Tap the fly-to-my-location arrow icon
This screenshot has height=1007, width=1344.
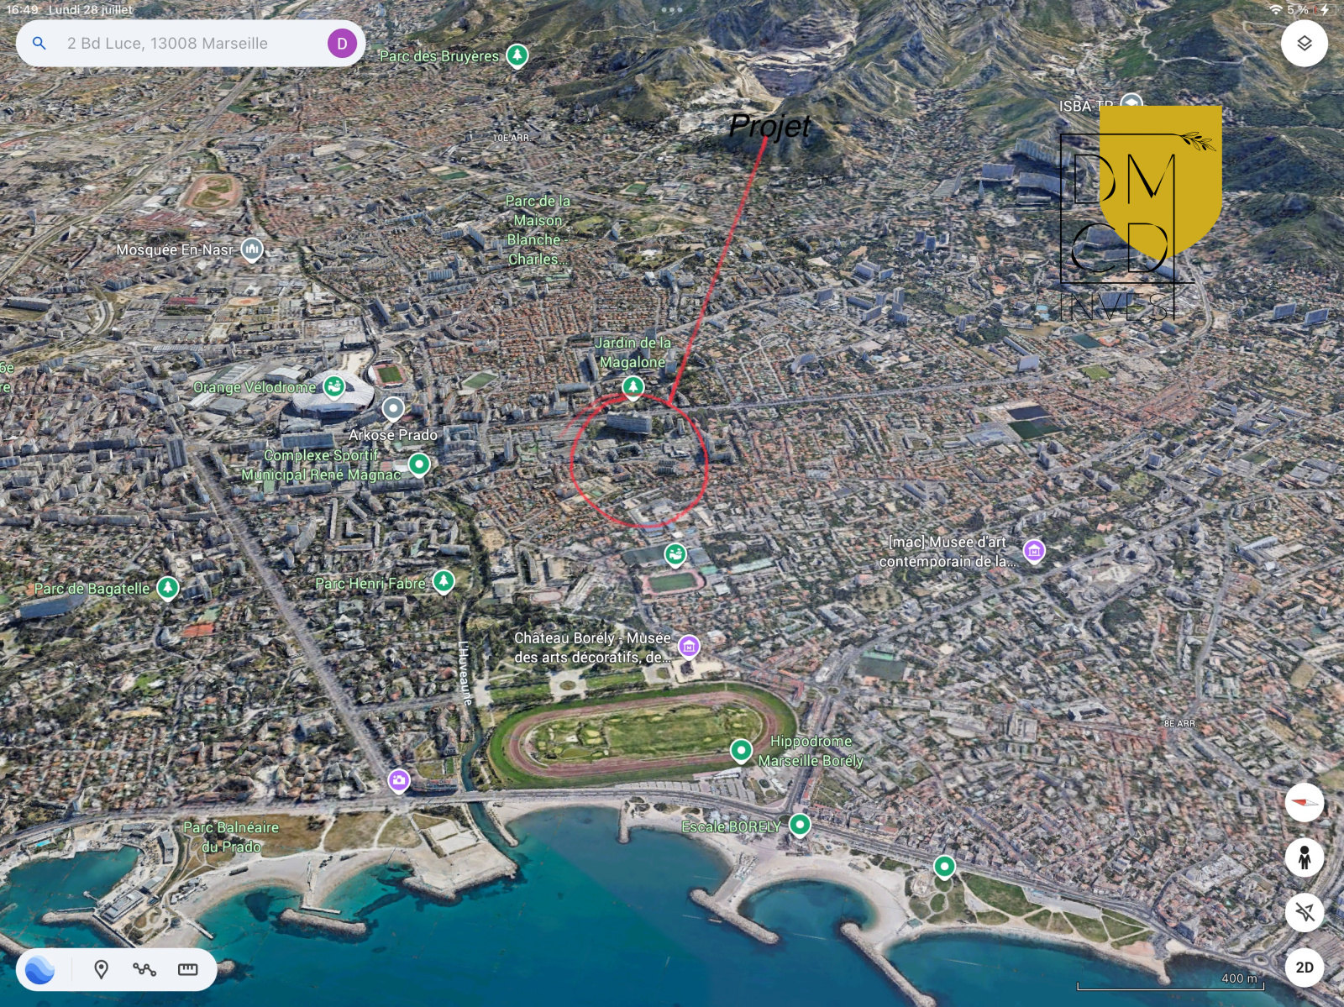(x=1304, y=912)
